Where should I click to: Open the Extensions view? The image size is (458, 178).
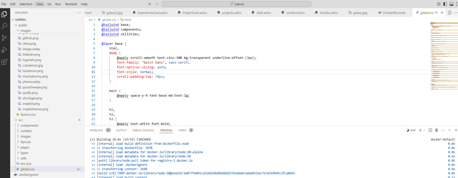[x=4, y=62]
